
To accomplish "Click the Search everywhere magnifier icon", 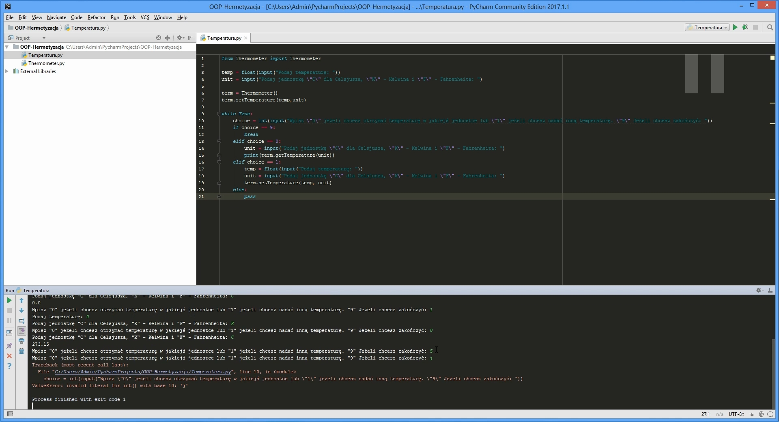I will pos(770,28).
